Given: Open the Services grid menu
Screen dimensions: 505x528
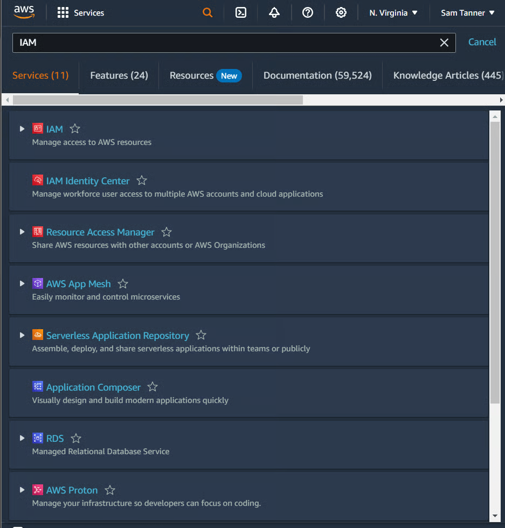Looking at the screenshot, I should (x=81, y=12).
